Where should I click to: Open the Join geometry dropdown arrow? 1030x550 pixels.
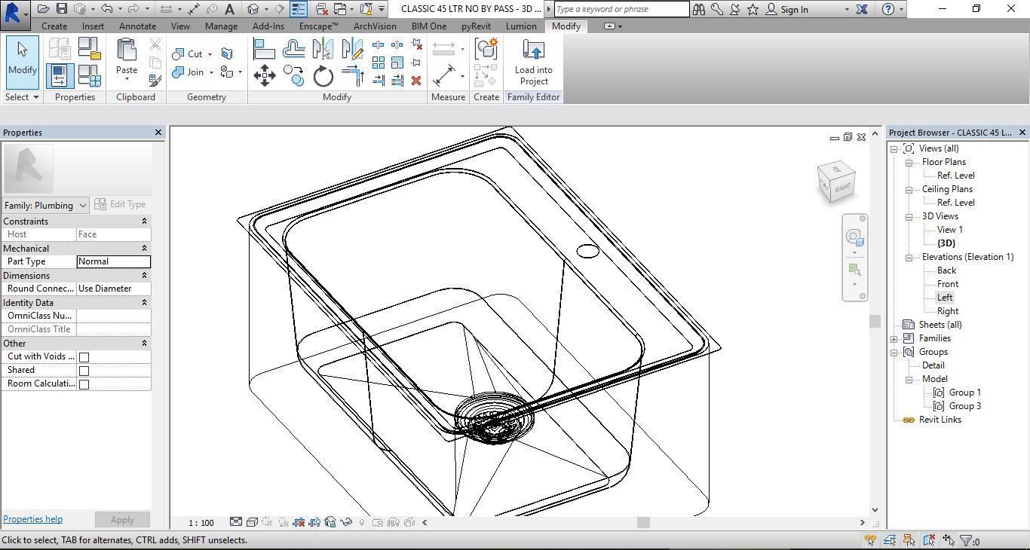point(211,72)
